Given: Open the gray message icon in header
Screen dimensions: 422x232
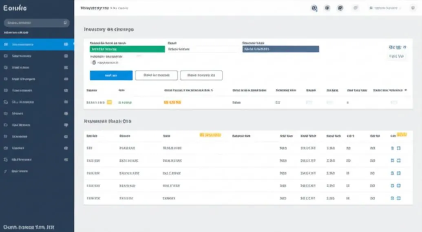Looking at the screenshot, I should tap(356, 8).
